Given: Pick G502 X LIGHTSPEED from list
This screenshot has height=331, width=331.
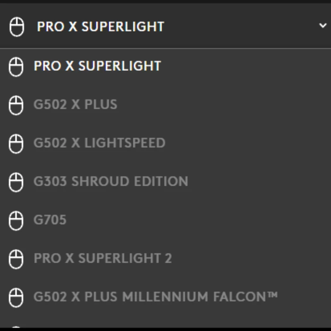Looking at the screenshot, I should (99, 143).
